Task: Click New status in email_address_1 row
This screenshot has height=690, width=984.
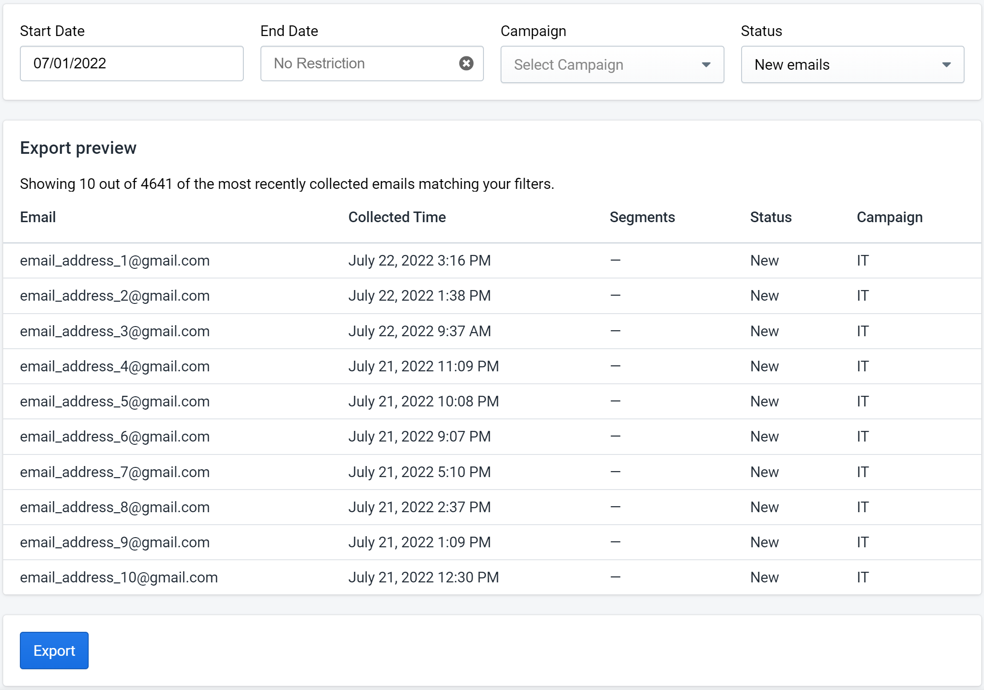Action: coord(764,260)
